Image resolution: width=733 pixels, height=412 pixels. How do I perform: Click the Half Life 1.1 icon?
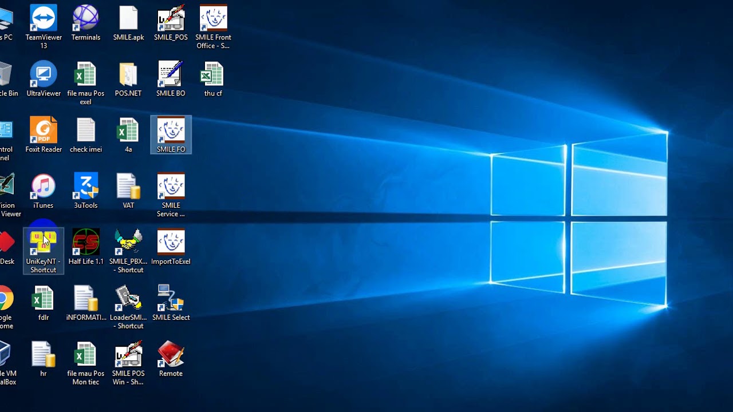86,247
